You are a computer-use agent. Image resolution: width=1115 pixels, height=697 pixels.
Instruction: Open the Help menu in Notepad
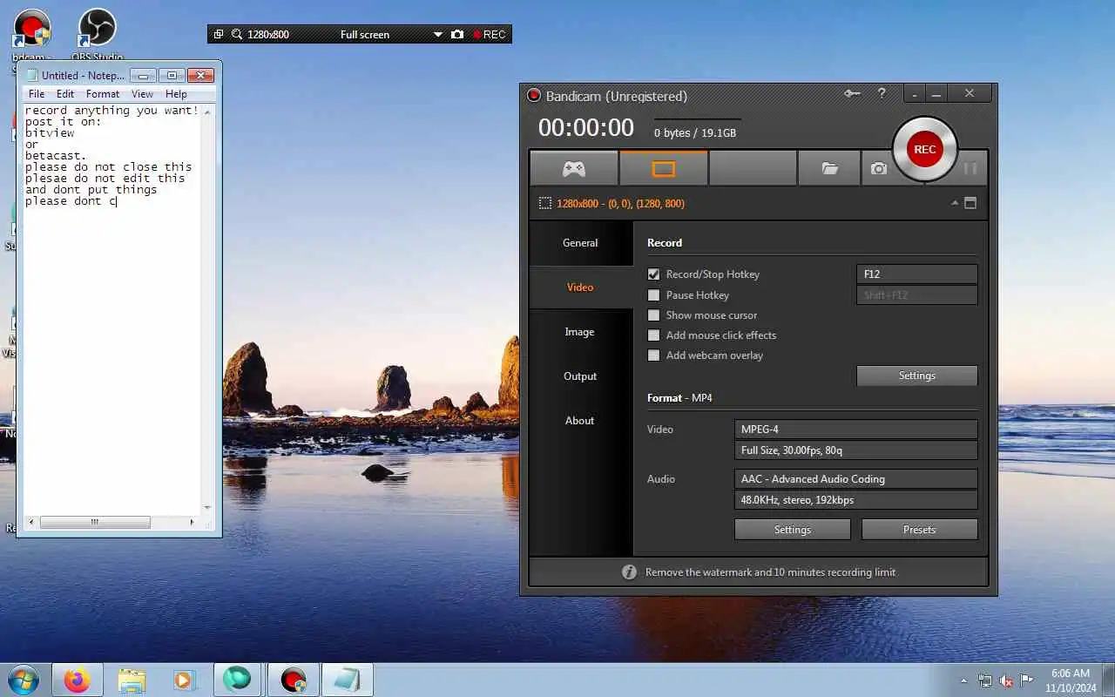tap(176, 94)
